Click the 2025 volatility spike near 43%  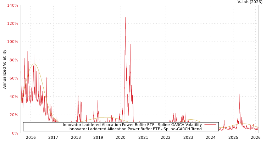pos(239,94)
